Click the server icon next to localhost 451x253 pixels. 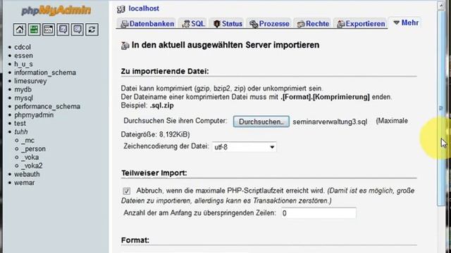(x=121, y=9)
